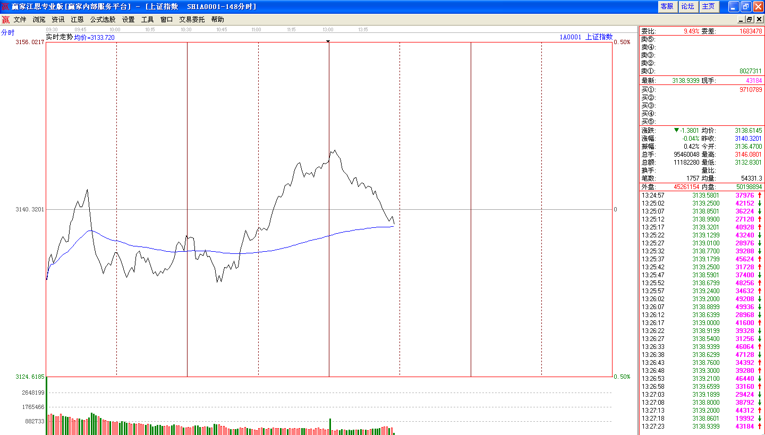This screenshot has height=435, width=765.
Task: Click the 均价=3133.720 label
Action: point(95,38)
